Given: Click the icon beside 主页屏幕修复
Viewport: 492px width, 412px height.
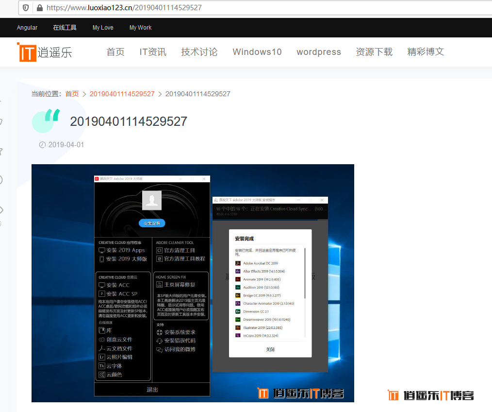Looking at the screenshot, I should [159, 284].
